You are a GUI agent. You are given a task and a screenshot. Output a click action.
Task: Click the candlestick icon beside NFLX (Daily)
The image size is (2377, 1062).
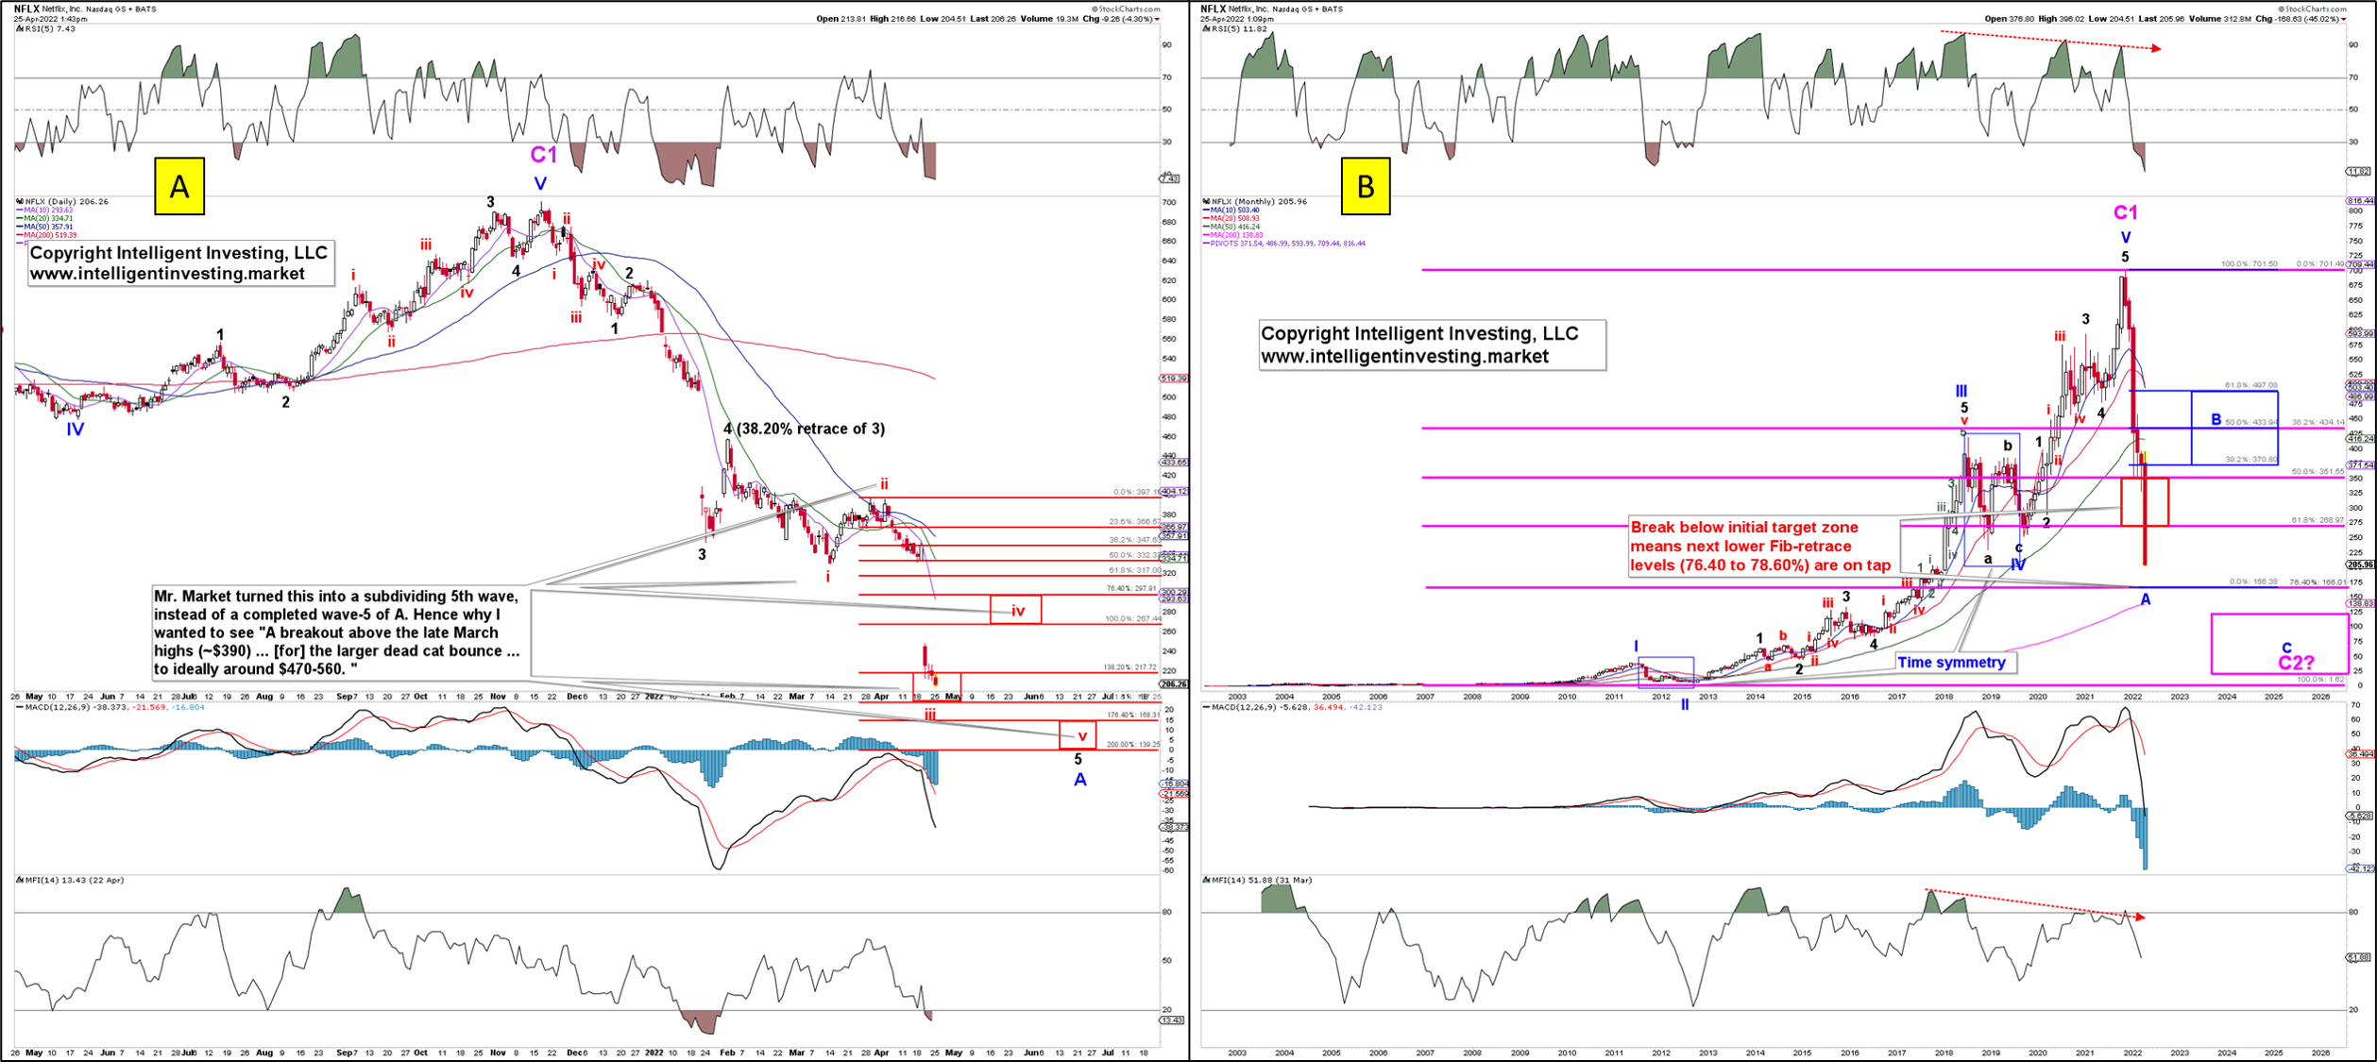click(19, 201)
